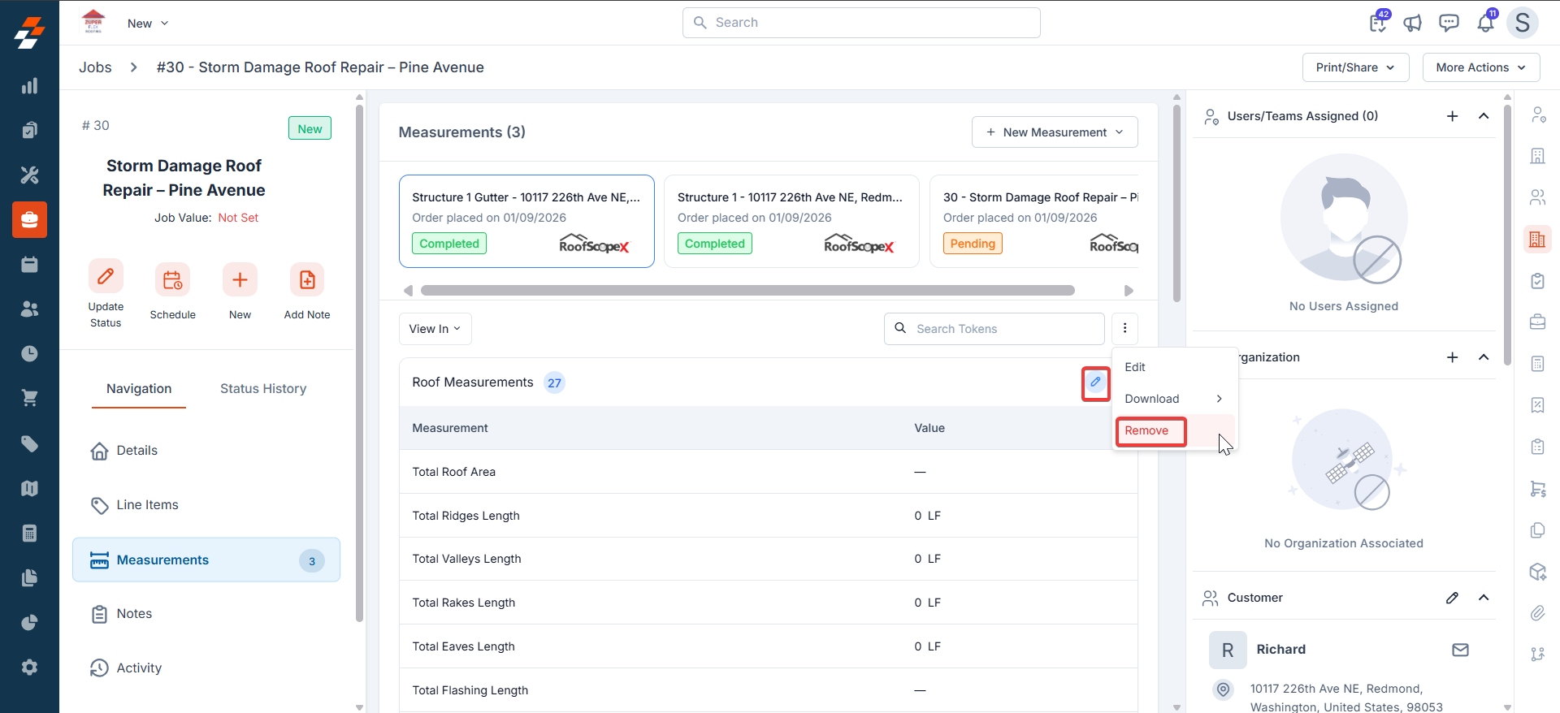
Task: Add an organization with the plus icon
Action: click(x=1452, y=357)
